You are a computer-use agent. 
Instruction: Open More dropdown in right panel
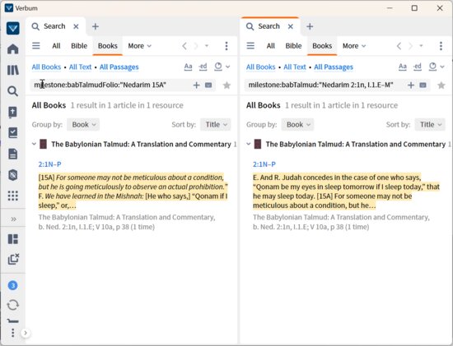354,46
